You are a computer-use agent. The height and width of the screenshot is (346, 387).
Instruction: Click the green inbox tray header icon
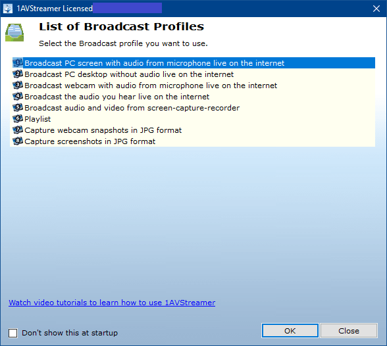14,32
